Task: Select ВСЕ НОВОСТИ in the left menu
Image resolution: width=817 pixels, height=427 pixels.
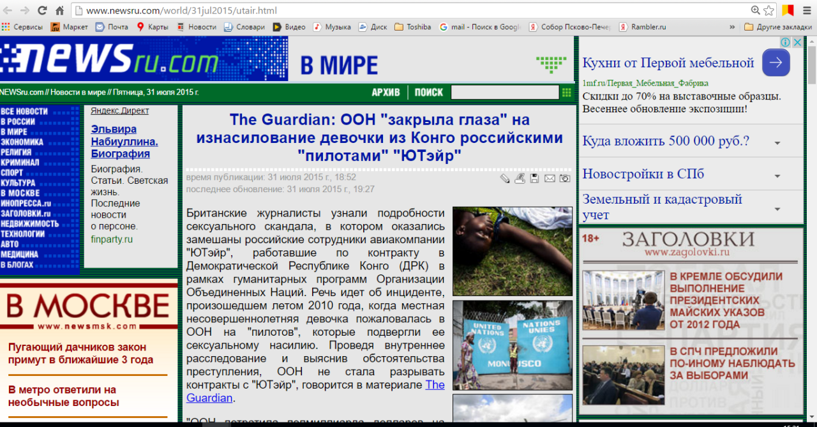Action: click(x=24, y=112)
